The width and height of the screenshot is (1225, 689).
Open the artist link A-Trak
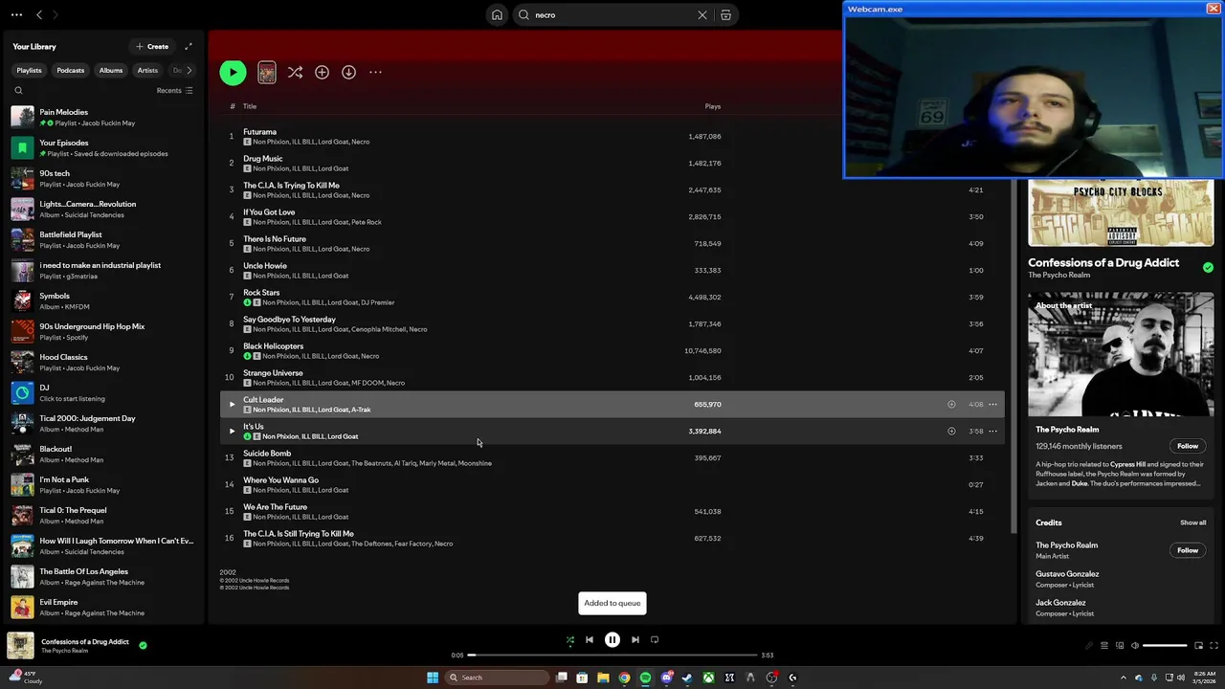(x=361, y=410)
